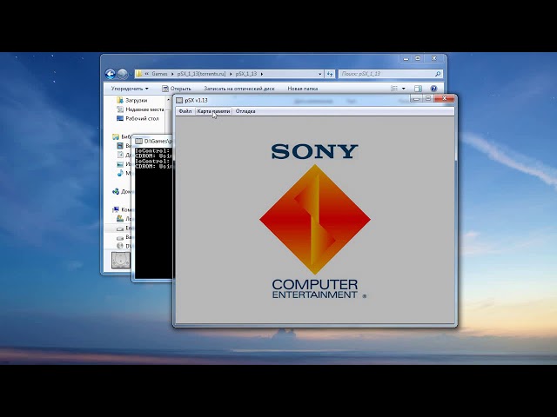Click the scroll up arrow of Explorer sidebar

point(168,101)
